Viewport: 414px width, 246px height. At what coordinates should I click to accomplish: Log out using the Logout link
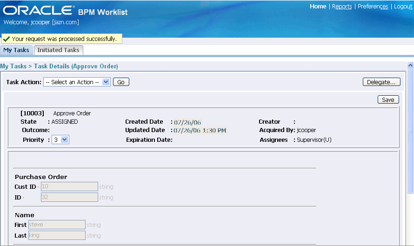403,7
